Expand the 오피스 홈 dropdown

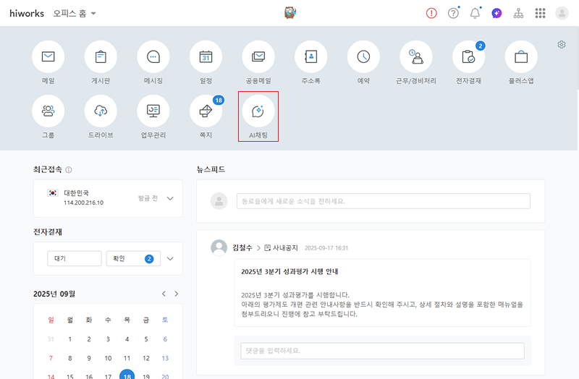click(93, 14)
